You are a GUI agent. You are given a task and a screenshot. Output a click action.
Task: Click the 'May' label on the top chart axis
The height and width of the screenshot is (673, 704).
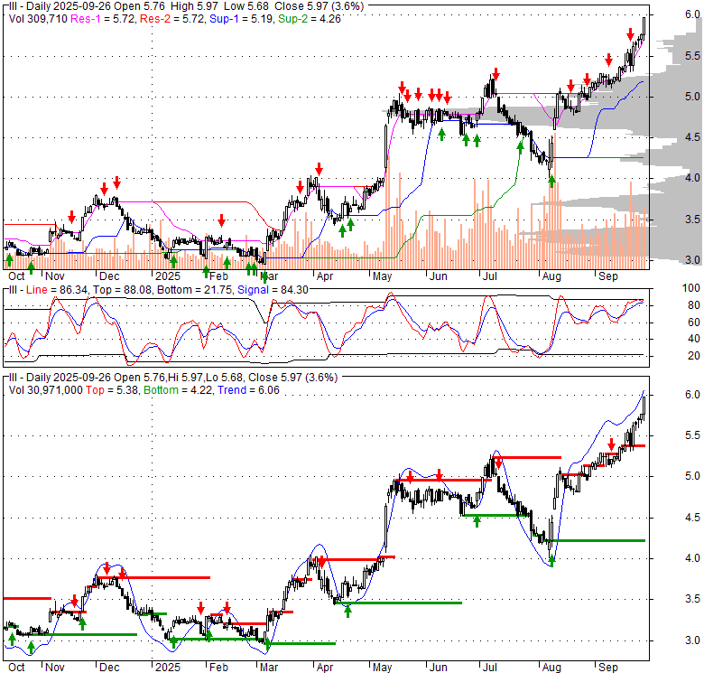(382, 276)
